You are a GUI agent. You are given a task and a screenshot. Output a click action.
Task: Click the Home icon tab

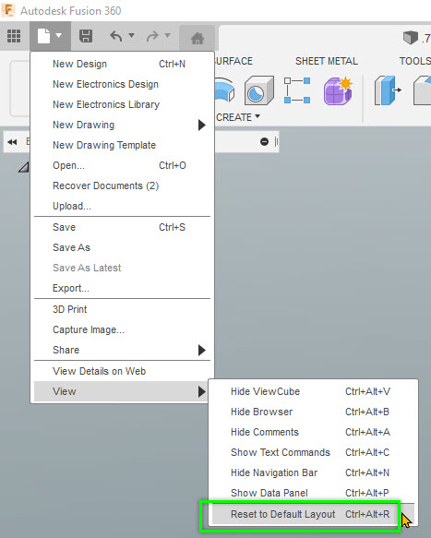[x=198, y=38]
